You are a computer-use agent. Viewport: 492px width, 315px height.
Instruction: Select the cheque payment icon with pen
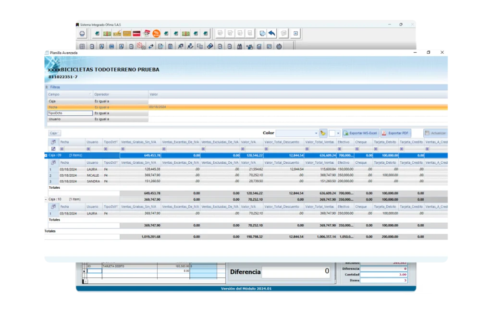tap(117, 34)
